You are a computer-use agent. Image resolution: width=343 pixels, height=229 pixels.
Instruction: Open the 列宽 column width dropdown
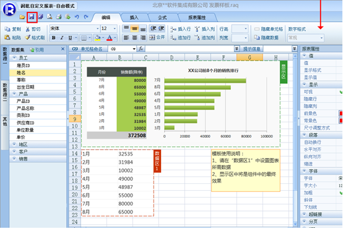246,38
